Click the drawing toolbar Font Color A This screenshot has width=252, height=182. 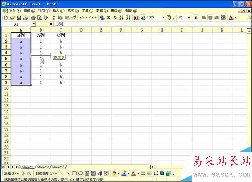tap(133, 173)
